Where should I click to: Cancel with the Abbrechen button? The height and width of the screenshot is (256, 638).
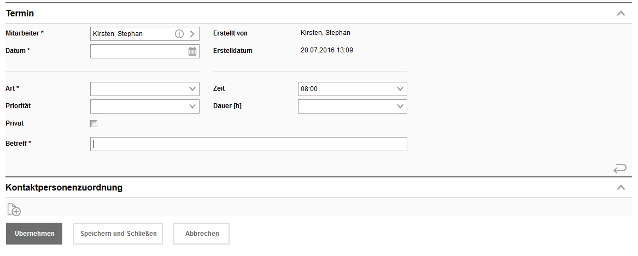click(x=202, y=234)
